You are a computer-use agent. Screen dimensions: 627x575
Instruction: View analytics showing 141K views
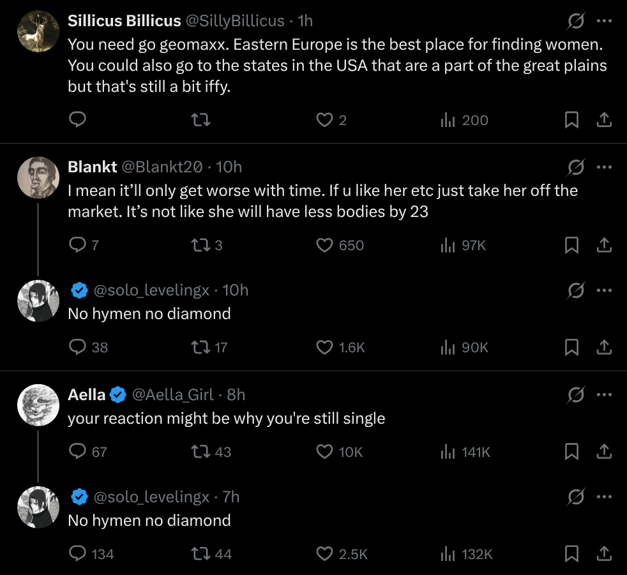point(466,452)
